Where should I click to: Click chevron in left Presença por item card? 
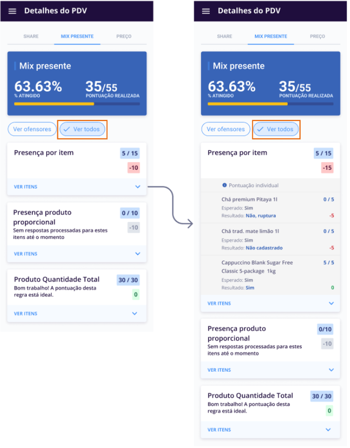138,187
